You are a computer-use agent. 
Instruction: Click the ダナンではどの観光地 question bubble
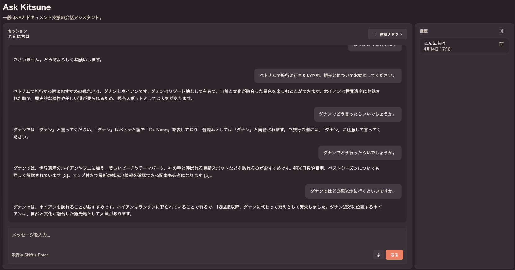click(x=353, y=191)
